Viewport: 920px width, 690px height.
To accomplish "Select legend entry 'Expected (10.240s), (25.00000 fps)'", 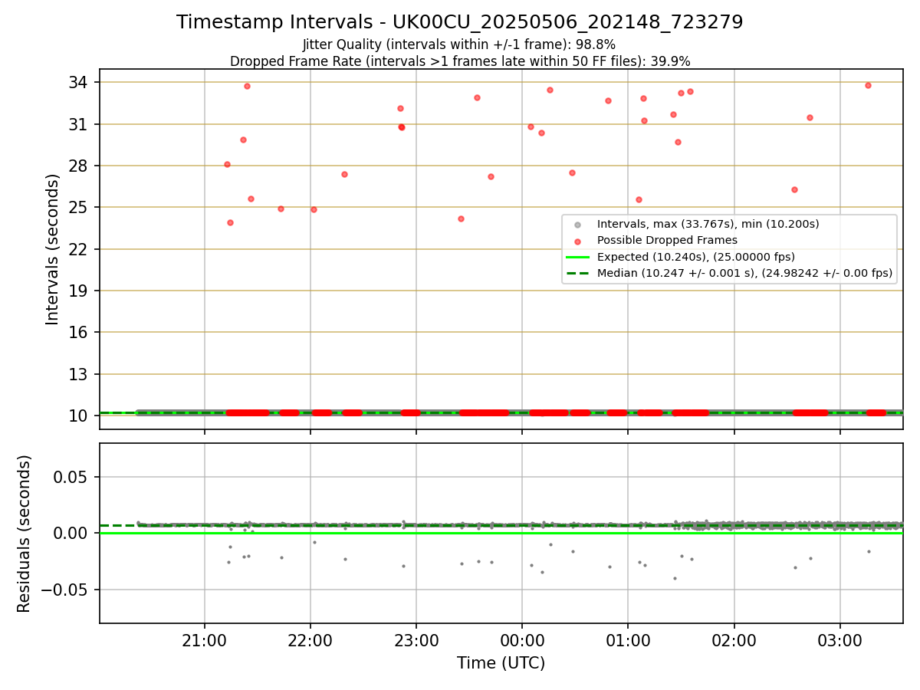I will click(696, 257).
